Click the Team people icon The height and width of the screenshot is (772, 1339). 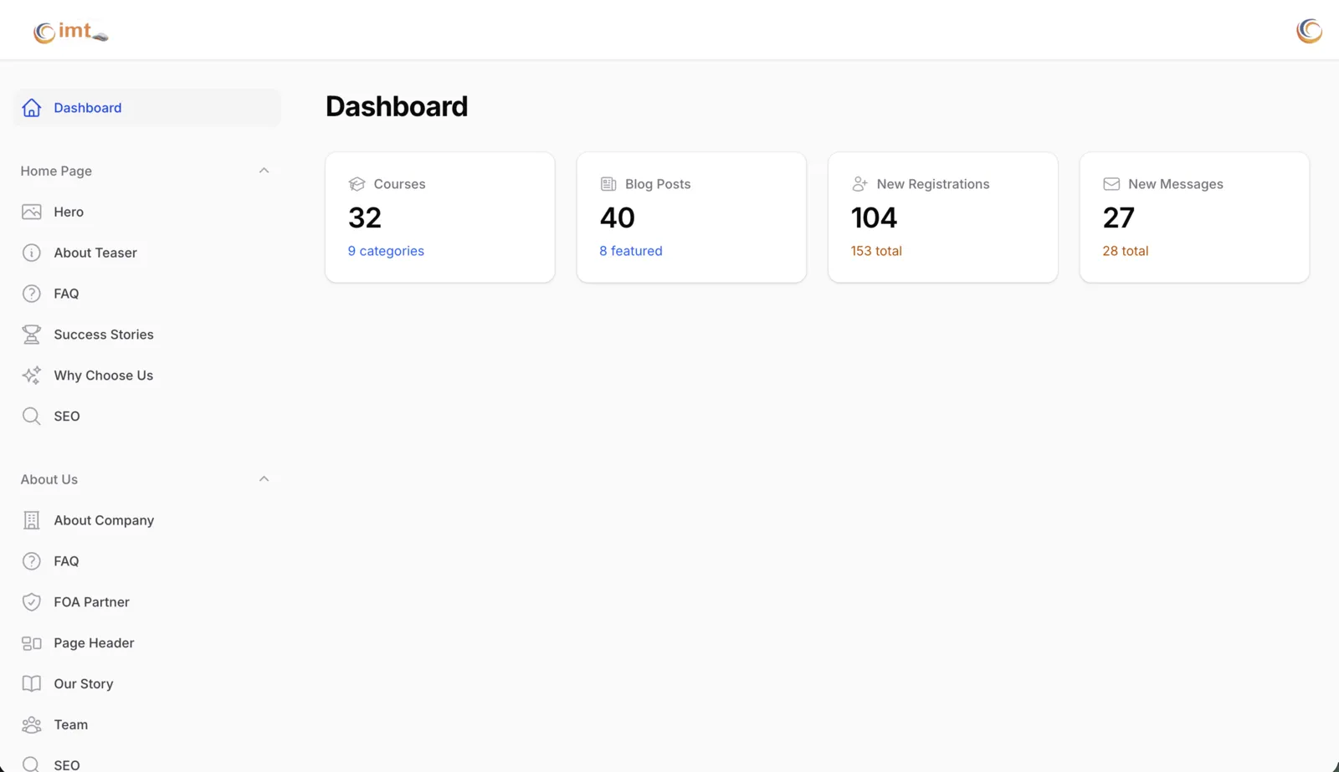pos(32,725)
